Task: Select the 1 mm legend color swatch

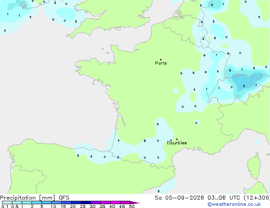Action: pyautogui.click(x=27, y=202)
